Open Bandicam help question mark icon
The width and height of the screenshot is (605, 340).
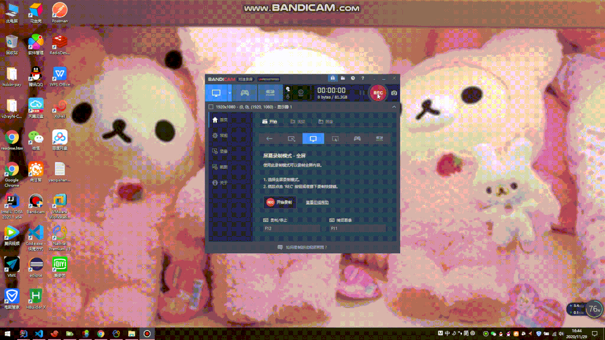tap(363, 79)
